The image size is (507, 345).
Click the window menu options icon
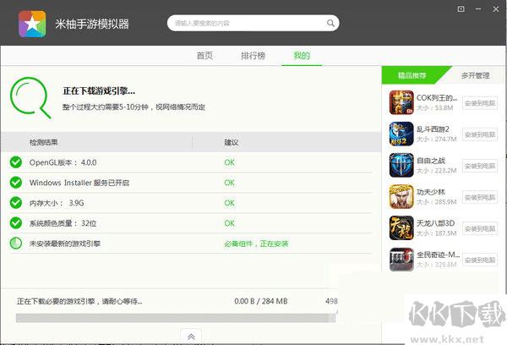coord(461,9)
